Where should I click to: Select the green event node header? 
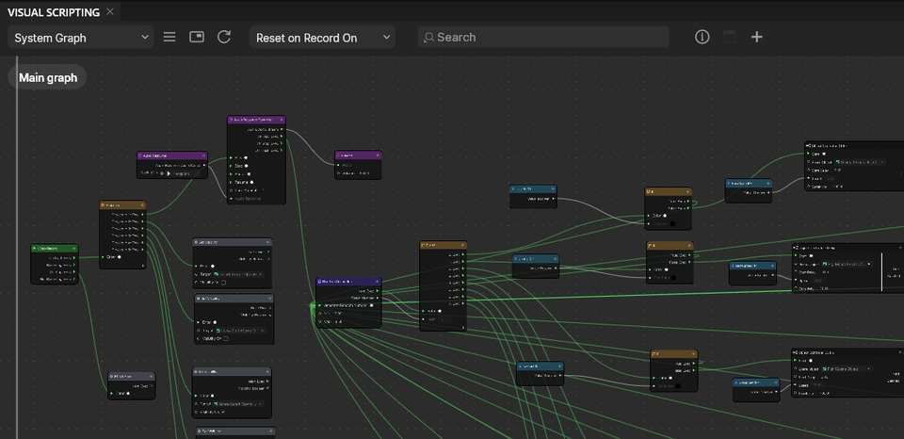point(55,248)
